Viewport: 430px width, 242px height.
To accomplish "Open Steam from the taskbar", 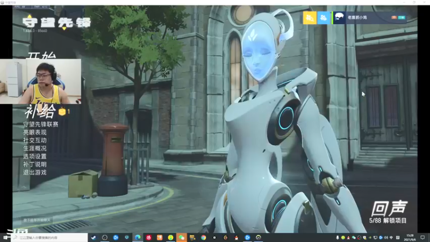I will coord(93,238).
